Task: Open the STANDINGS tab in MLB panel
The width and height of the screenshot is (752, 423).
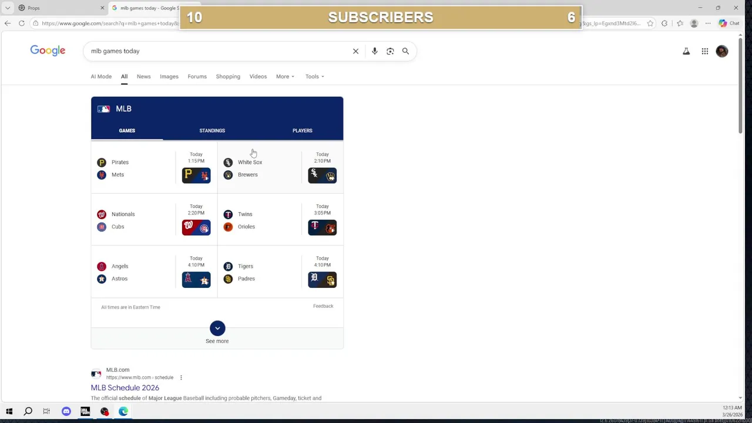Action: coord(212,130)
